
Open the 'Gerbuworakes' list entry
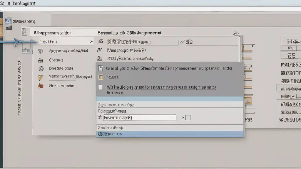[63, 86]
